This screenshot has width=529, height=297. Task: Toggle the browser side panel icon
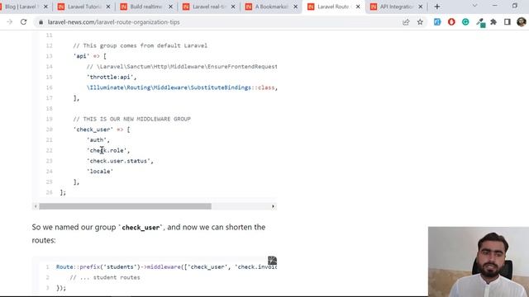point(507,22)
